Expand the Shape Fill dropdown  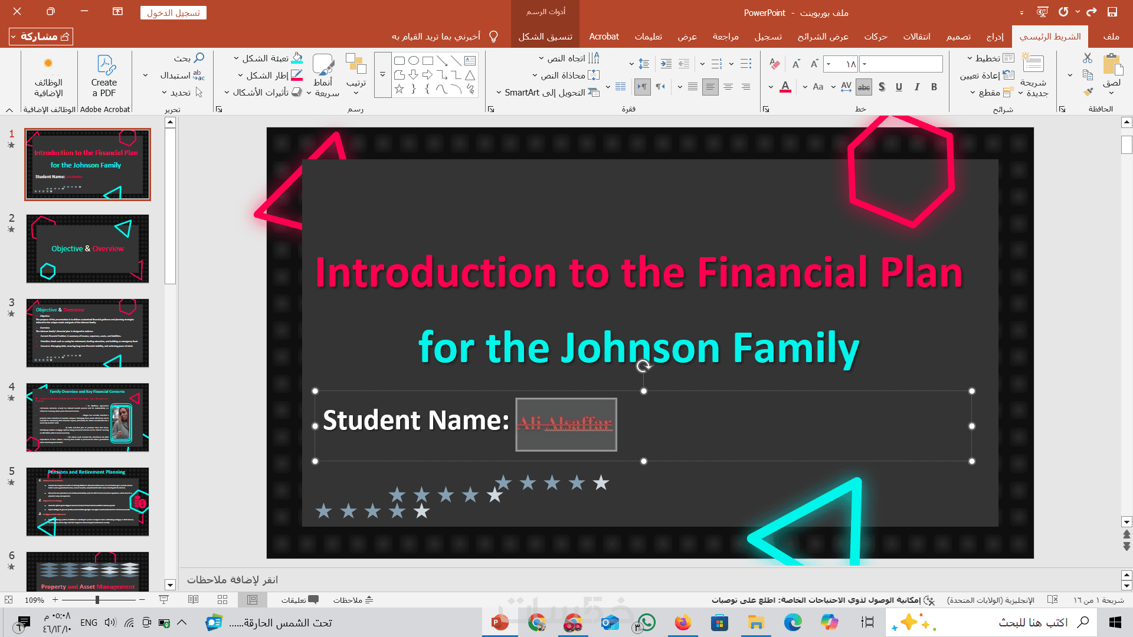click(x=236, y=58)
